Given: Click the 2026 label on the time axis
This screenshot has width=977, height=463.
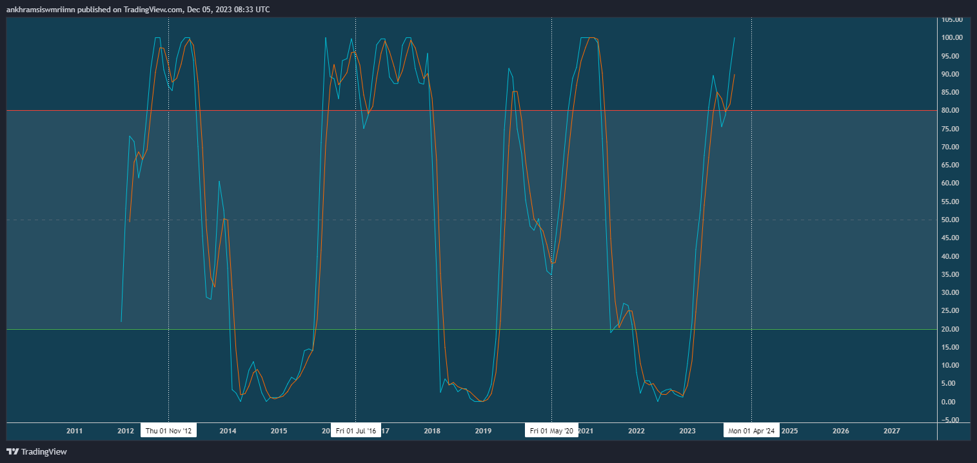Looking at the screenshot, I should 841,431.
